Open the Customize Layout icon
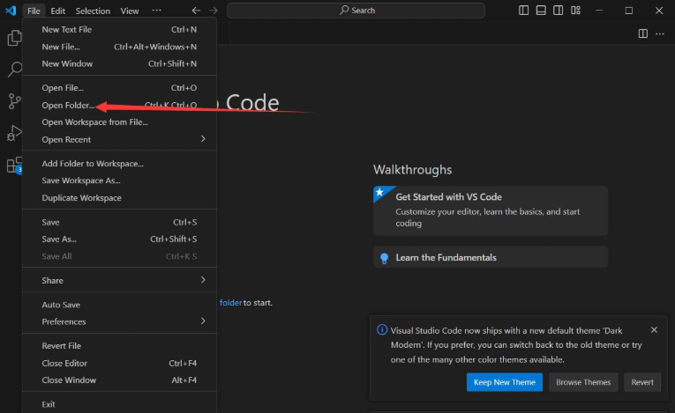This screenshot has height=413, width=675. click(575, 11)
